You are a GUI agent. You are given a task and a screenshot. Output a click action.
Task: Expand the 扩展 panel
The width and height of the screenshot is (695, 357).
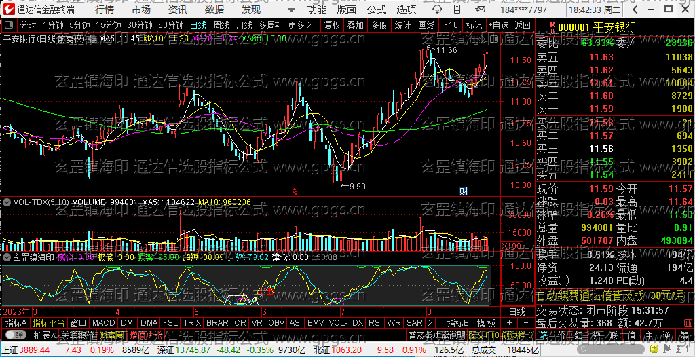point(45,335)
